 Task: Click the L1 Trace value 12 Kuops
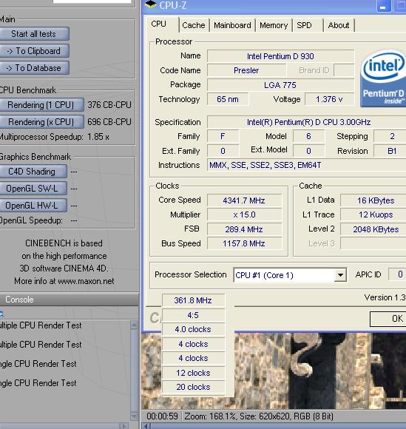point(373,214)
